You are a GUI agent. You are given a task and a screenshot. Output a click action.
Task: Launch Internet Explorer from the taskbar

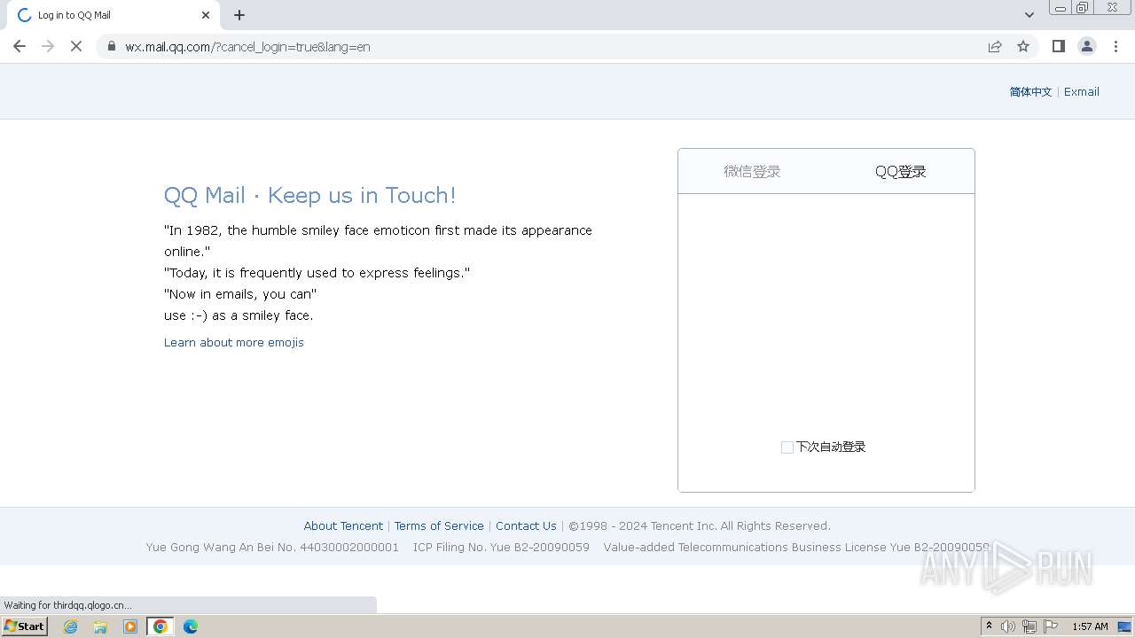pos(70,626)
